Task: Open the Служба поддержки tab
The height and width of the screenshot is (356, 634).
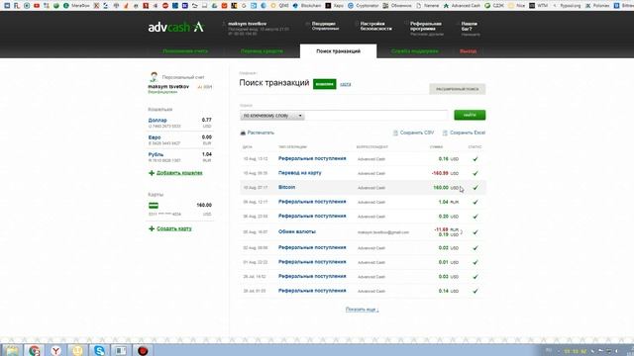Action: [x=415, y=51]
